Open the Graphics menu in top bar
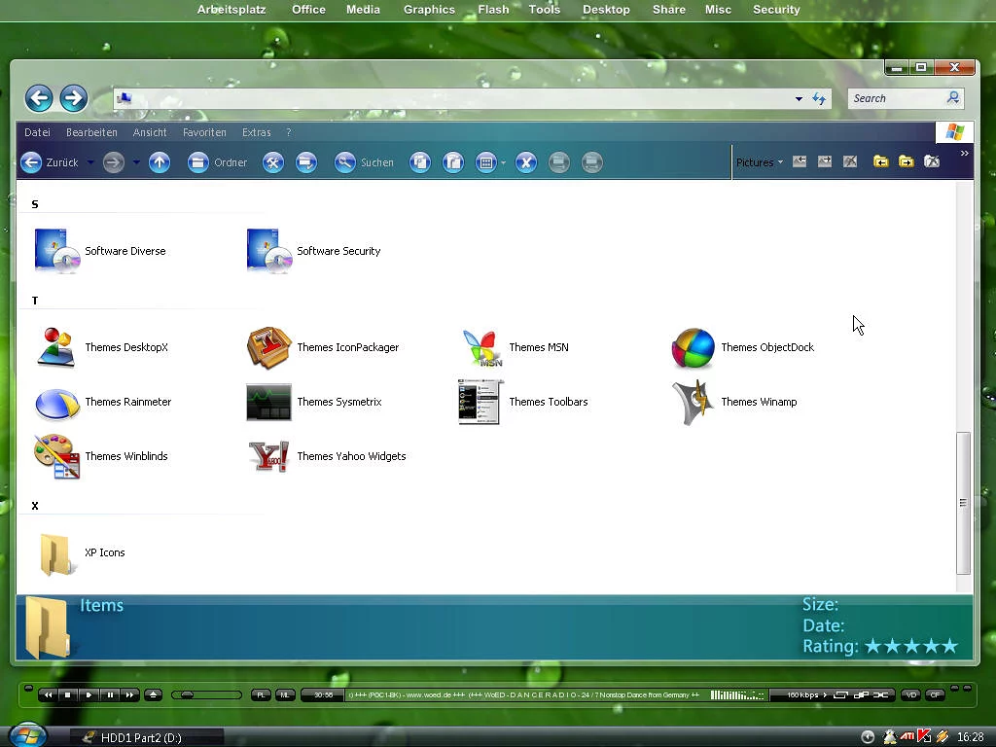The width and height of the screenshot is (996, 747). coord(429,10)
